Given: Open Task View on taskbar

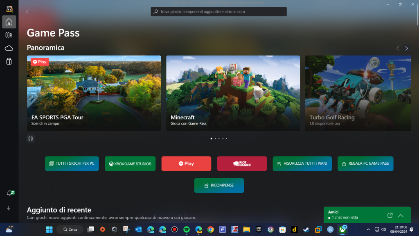Looking at the screenshot, I should [90, 229].
